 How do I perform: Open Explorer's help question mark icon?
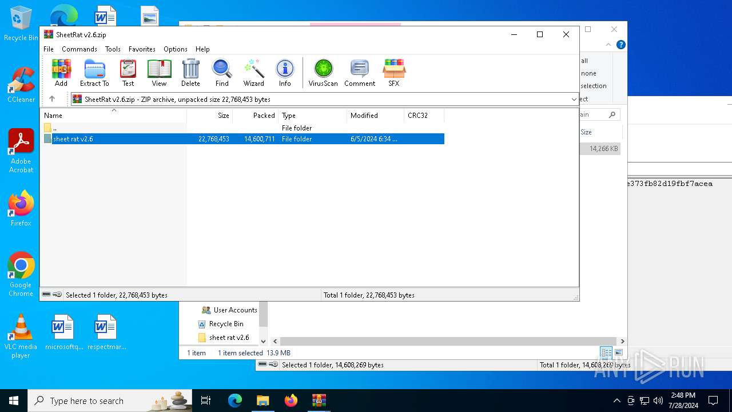click(621, 45)
